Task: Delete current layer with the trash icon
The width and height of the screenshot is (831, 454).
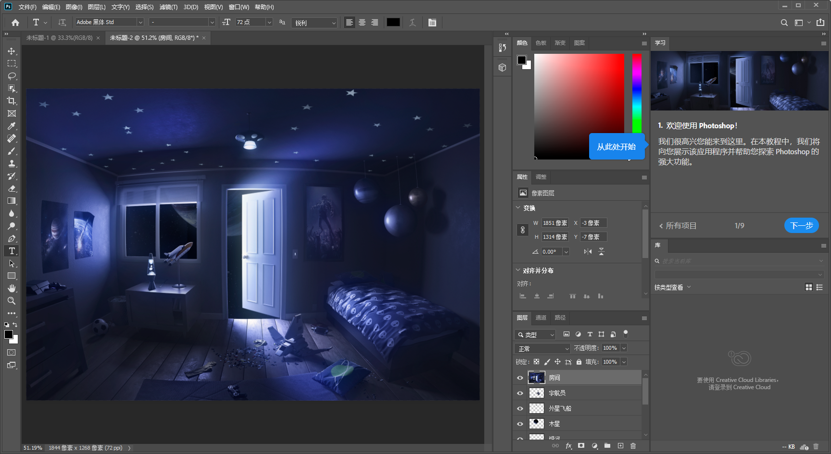Action: click(633, 446)
